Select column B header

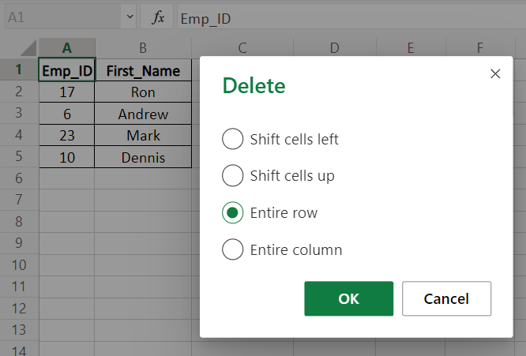pyautogui.click(x=143, y=48)
